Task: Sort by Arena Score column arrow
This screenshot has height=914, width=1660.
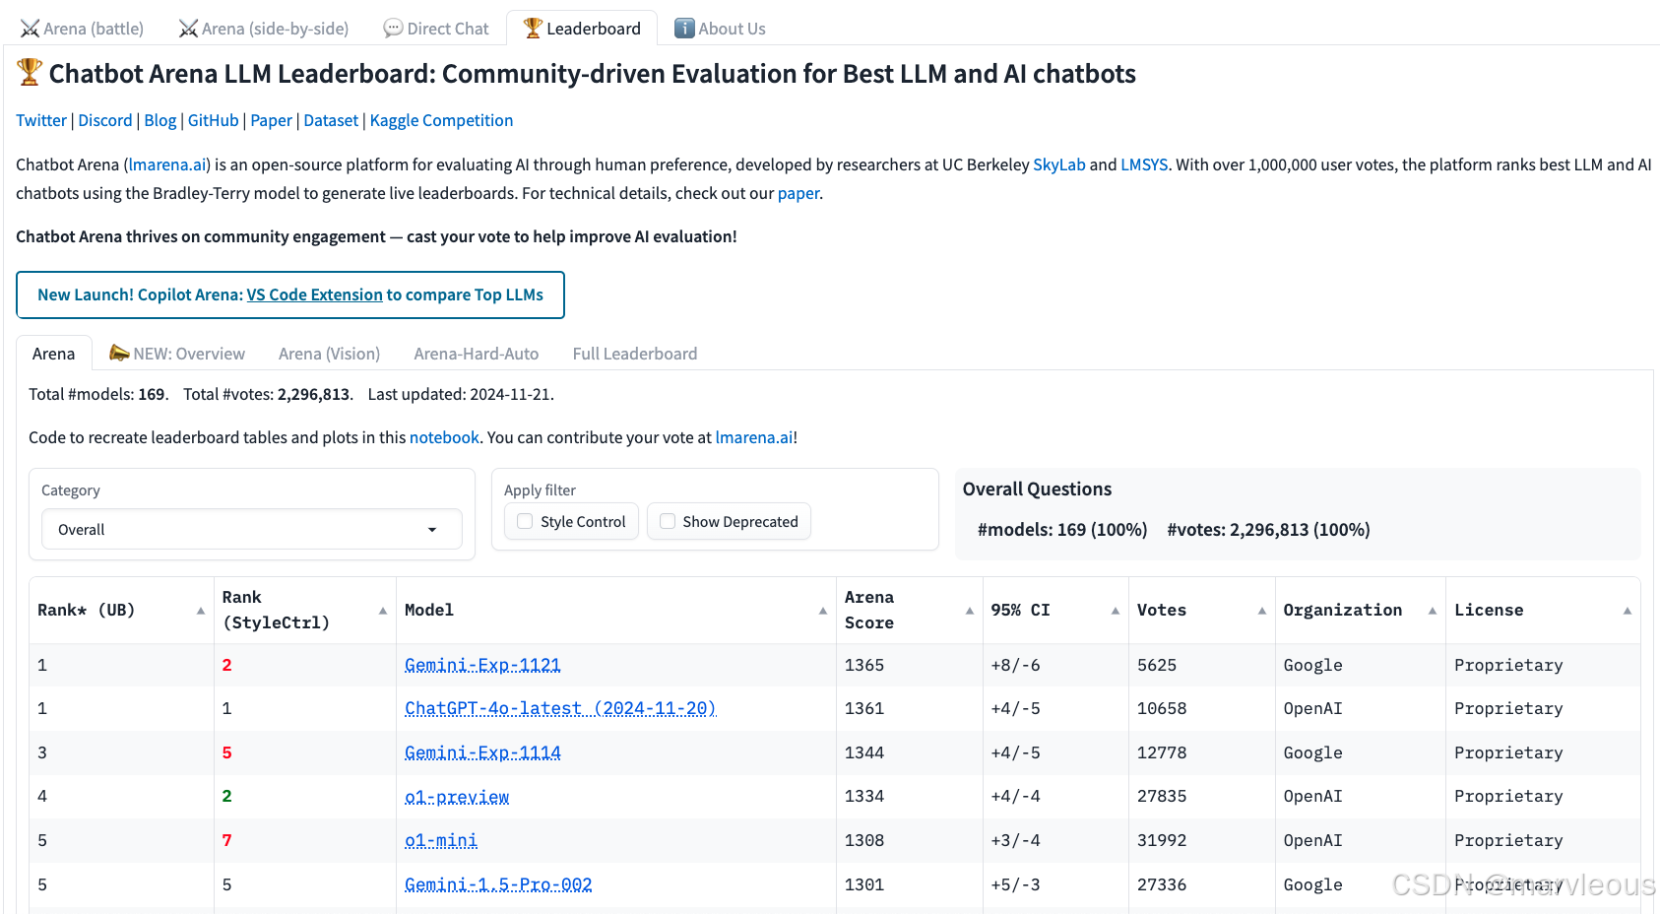Action: pyautogui.click(x=970, y=611)
